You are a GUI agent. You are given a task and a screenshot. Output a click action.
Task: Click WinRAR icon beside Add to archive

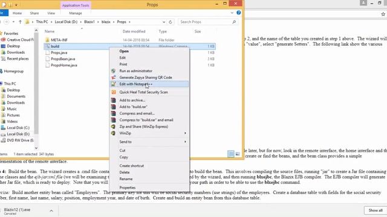pyautogui.click(x=114, y=101)
